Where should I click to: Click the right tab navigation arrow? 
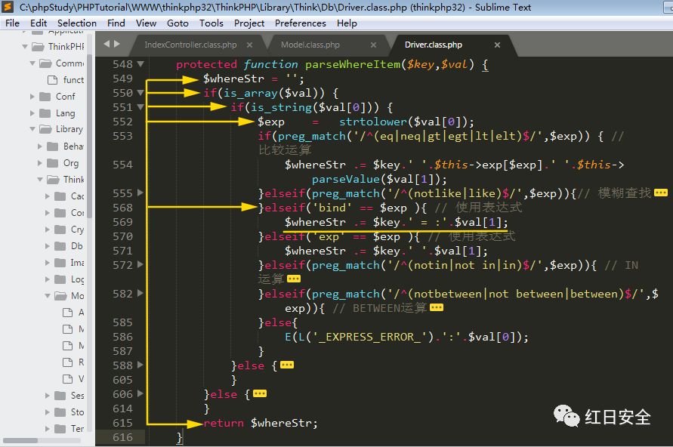point(117,44)
